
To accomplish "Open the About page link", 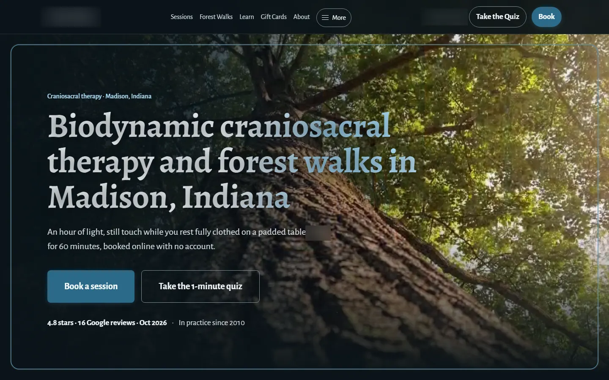I will (x=302, y=17).
